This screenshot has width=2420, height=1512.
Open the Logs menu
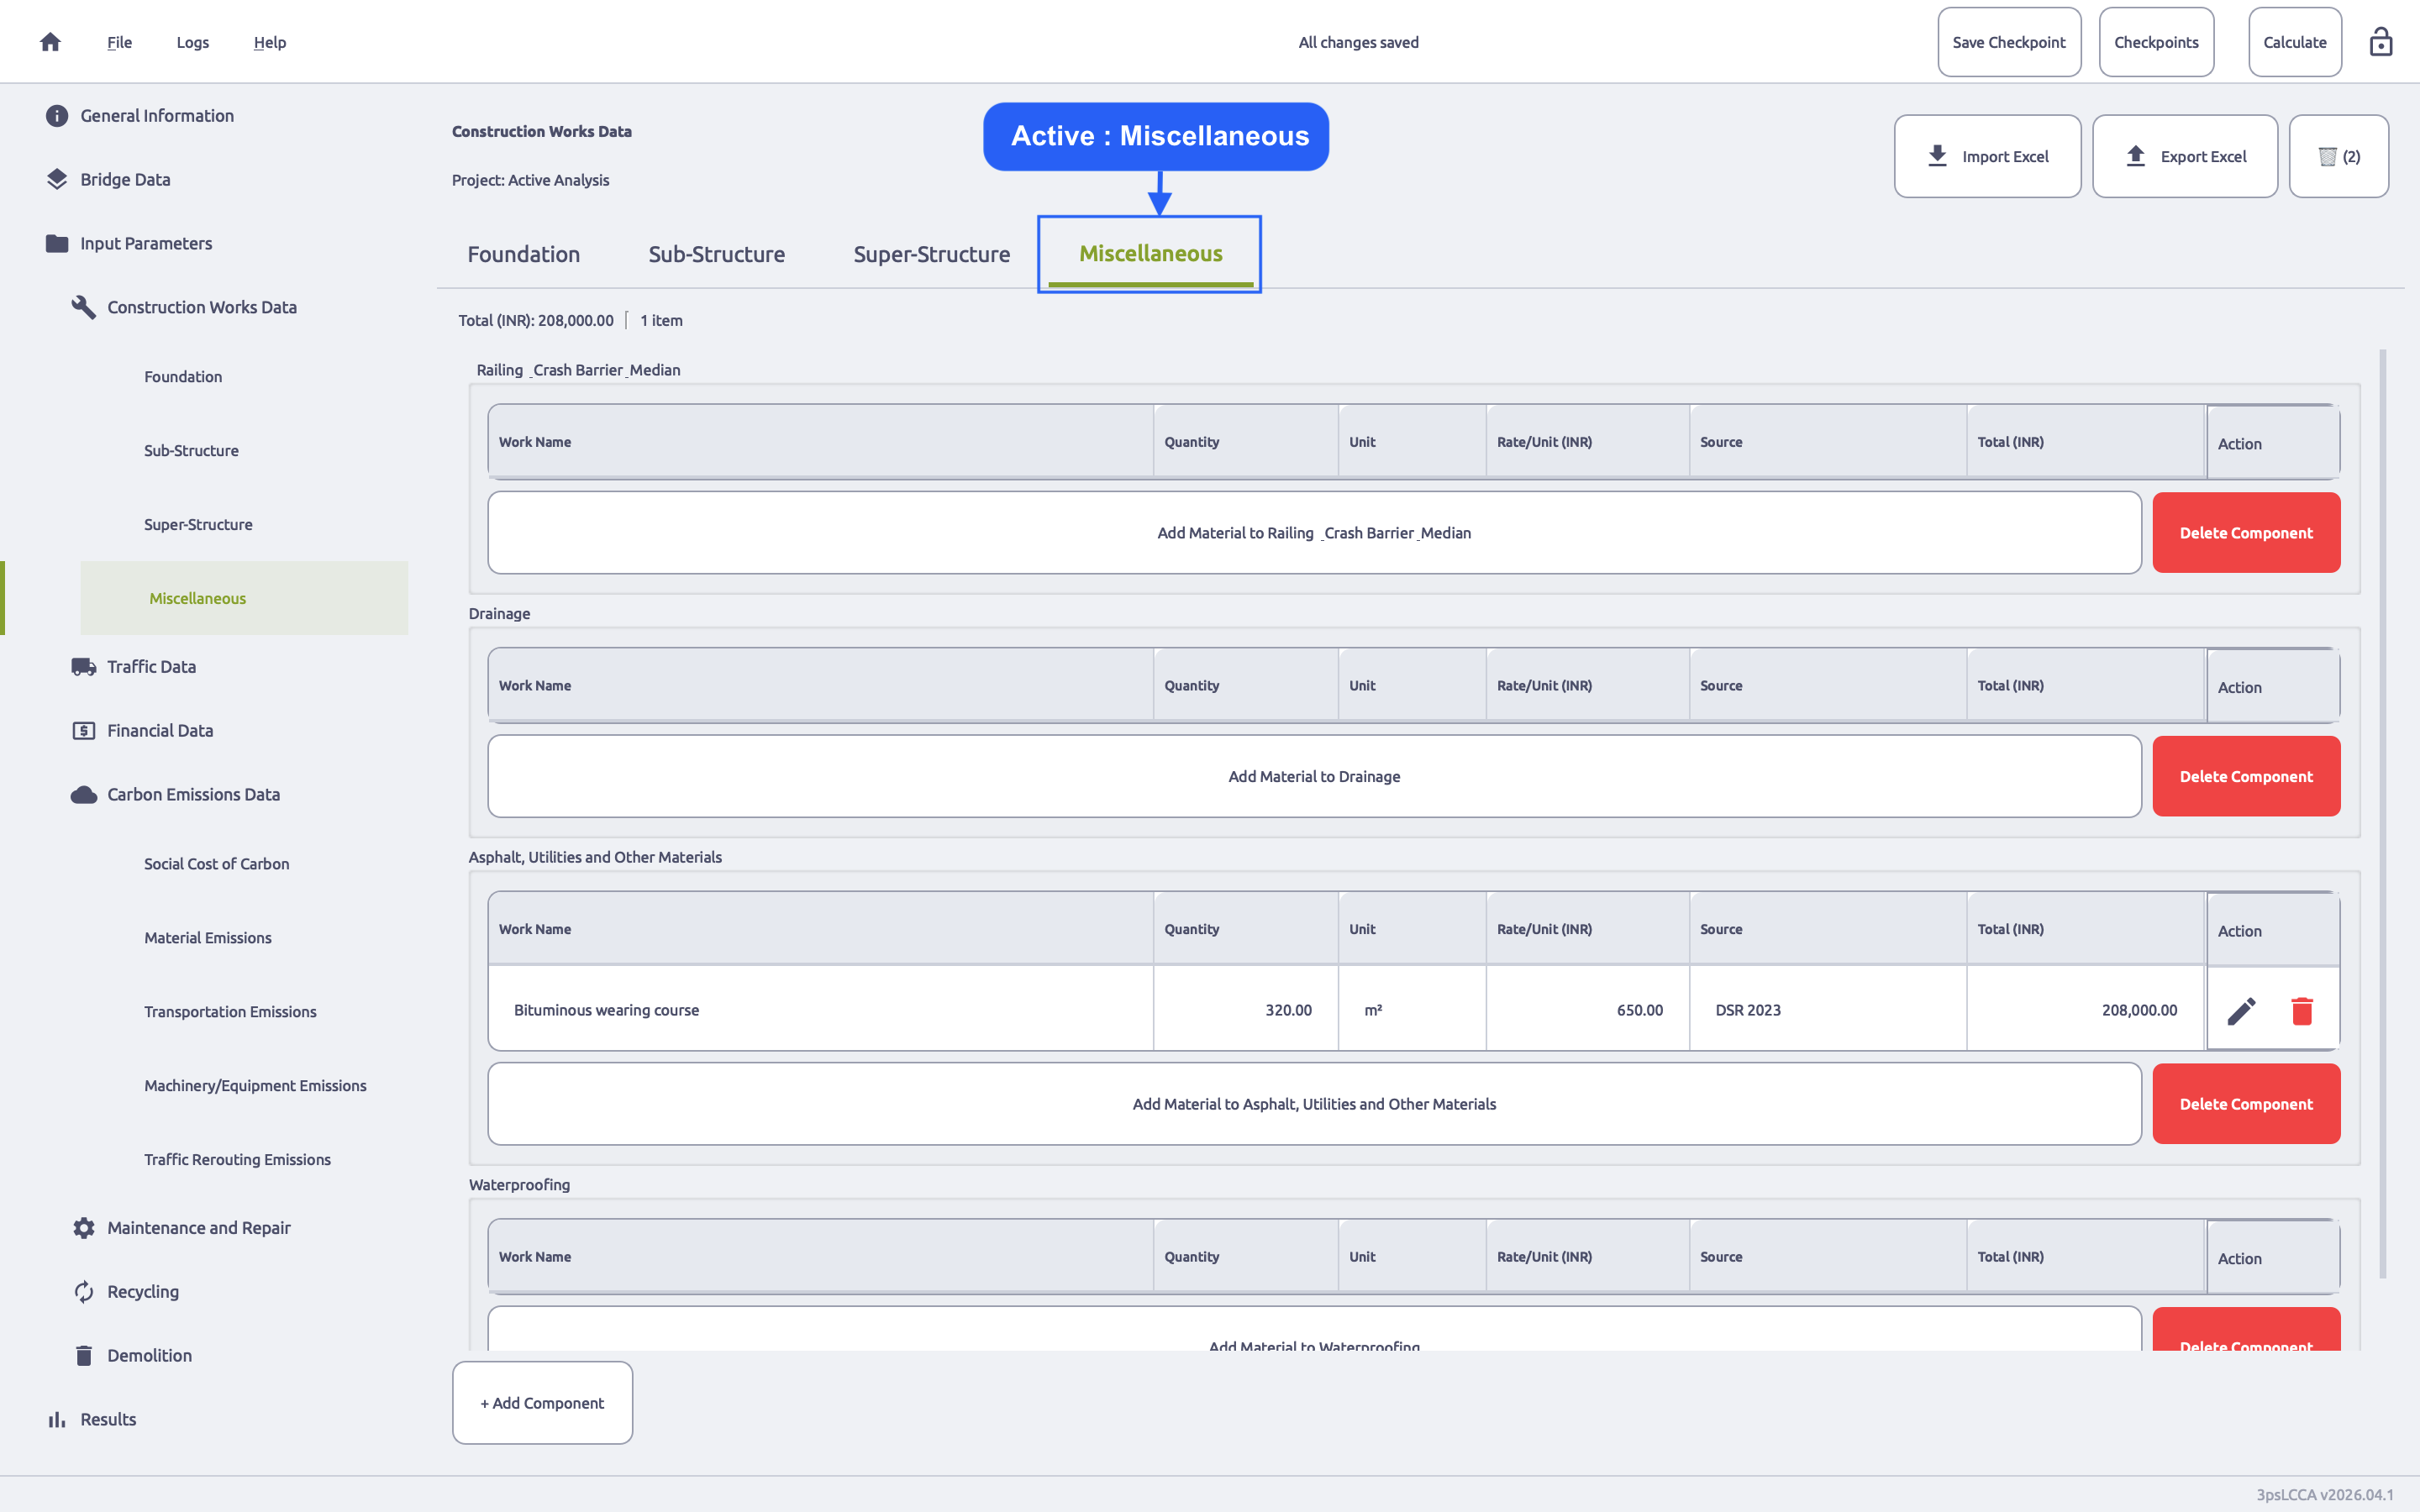coord(193,42)
